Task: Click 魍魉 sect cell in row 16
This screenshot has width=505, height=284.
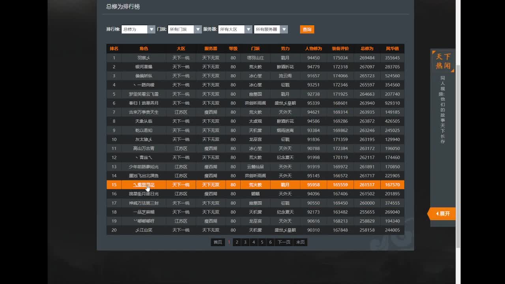Action: coord(255,194)
